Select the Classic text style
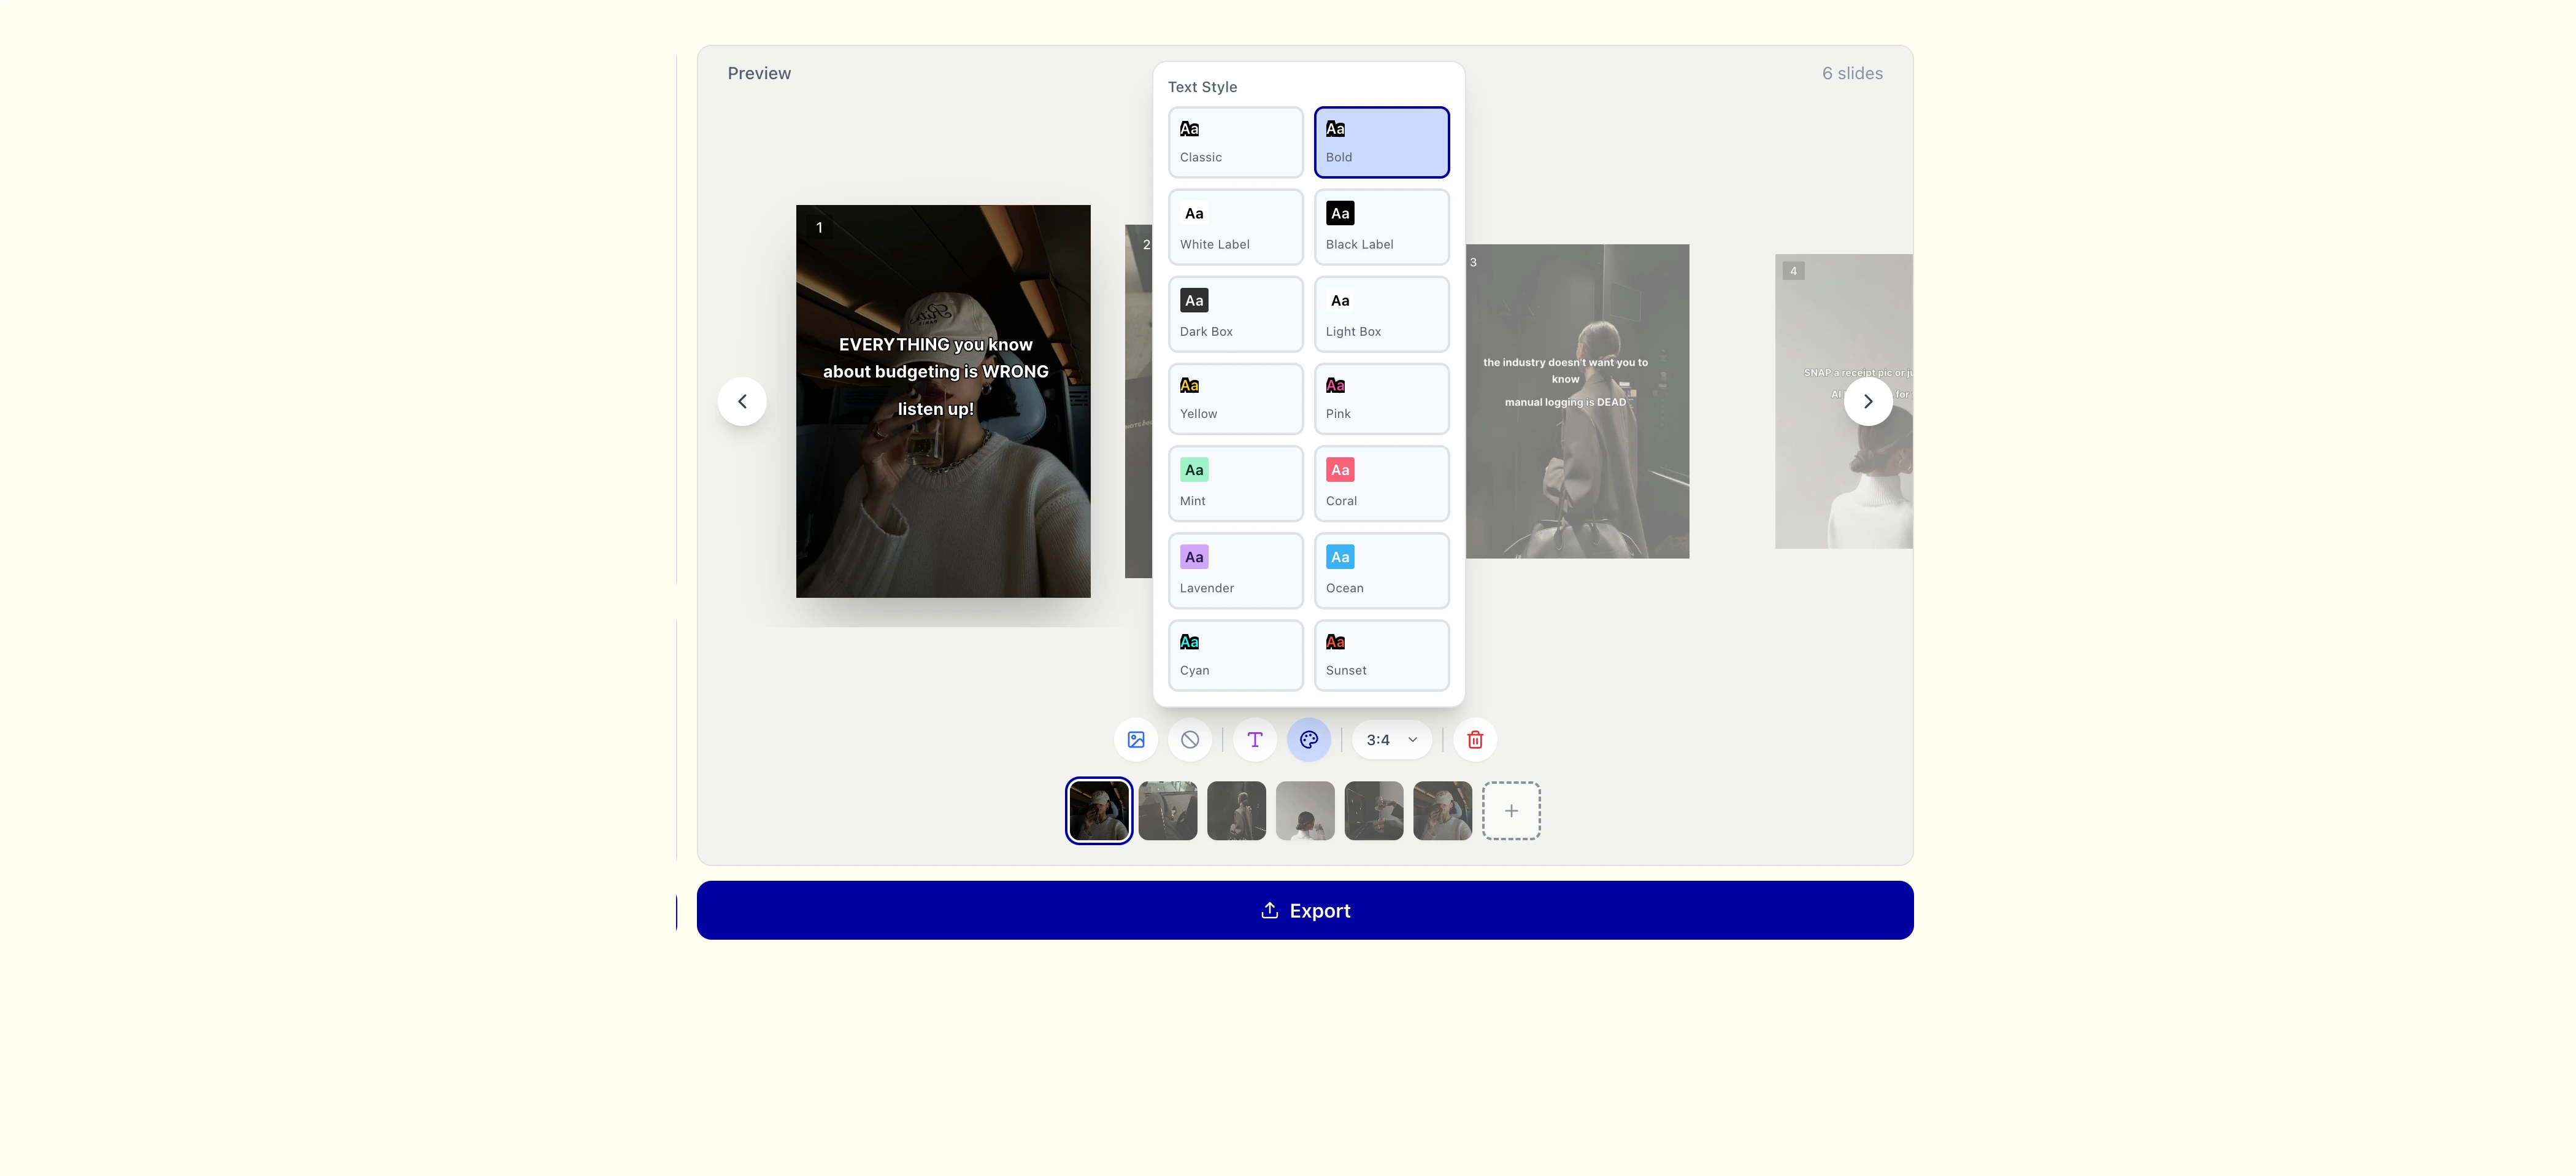This screenshot has height=1176, width=2576. [x=1235, y=142]
